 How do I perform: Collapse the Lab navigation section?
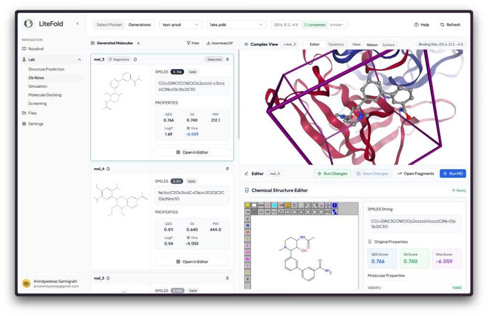(x=79, y=60)
